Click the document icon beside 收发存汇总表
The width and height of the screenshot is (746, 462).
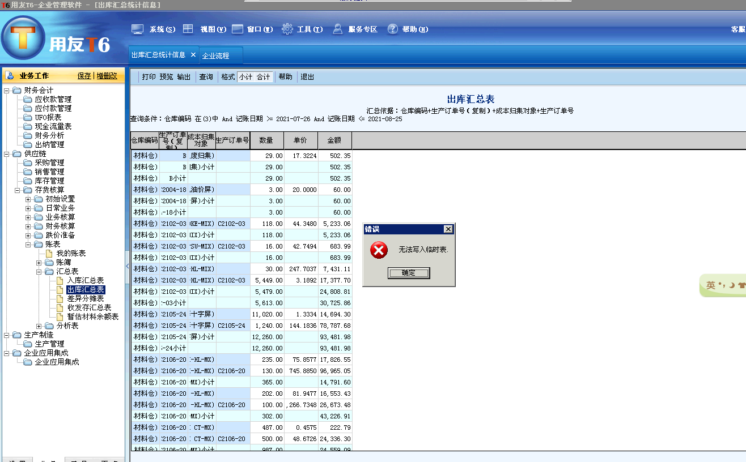(x=60, y=307)
